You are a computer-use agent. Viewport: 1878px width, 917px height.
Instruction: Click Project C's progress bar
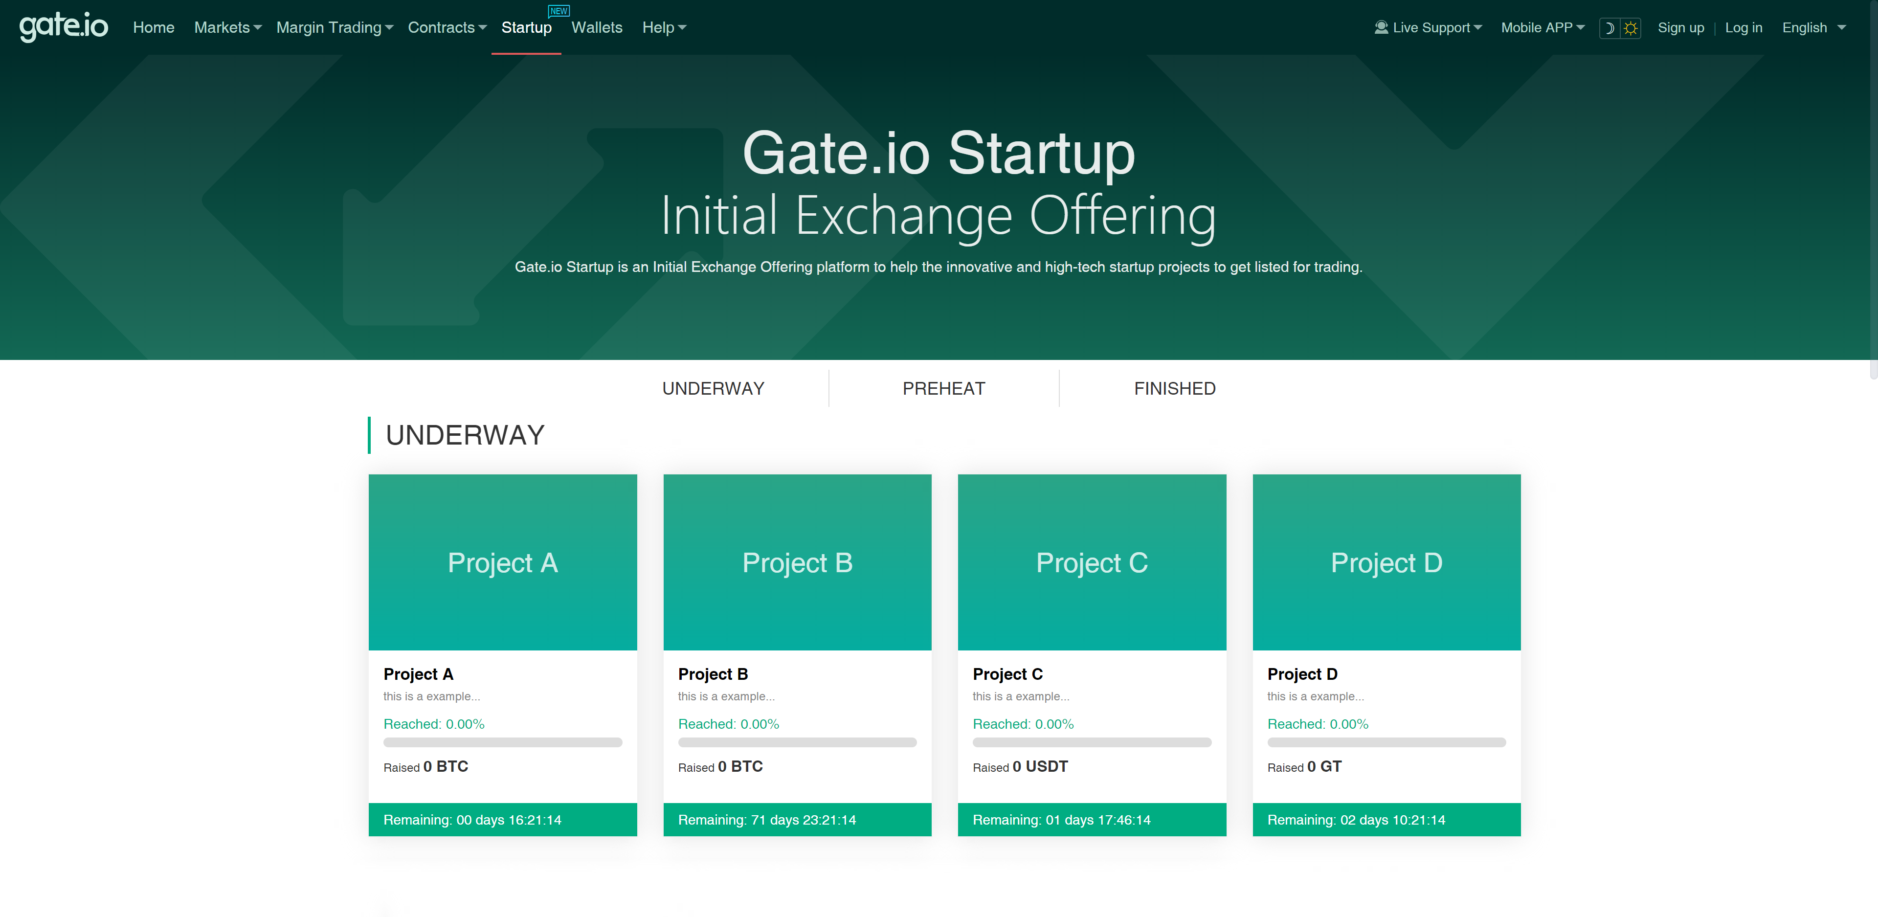tap(1092, 742)
